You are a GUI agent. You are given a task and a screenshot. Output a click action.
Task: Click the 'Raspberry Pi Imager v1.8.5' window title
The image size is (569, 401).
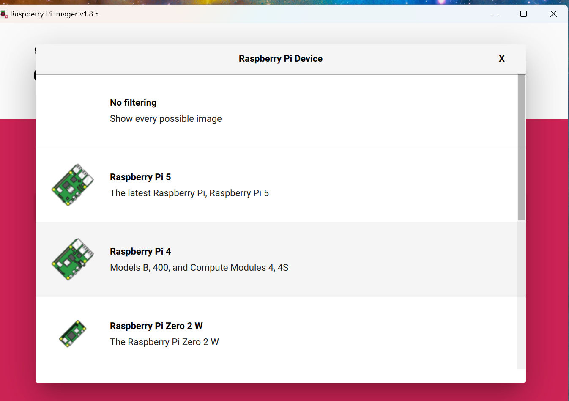coord(55,14)
